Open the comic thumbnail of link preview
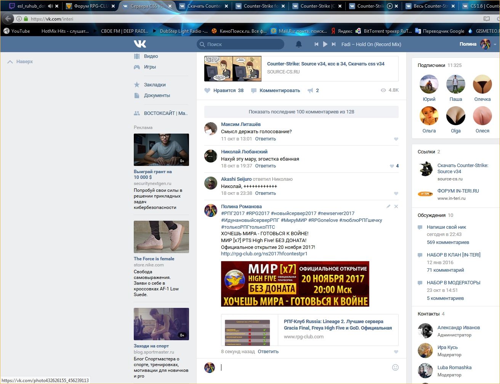Screen dimensions: 500x384 pyautogui.click(x=233, y=69)
